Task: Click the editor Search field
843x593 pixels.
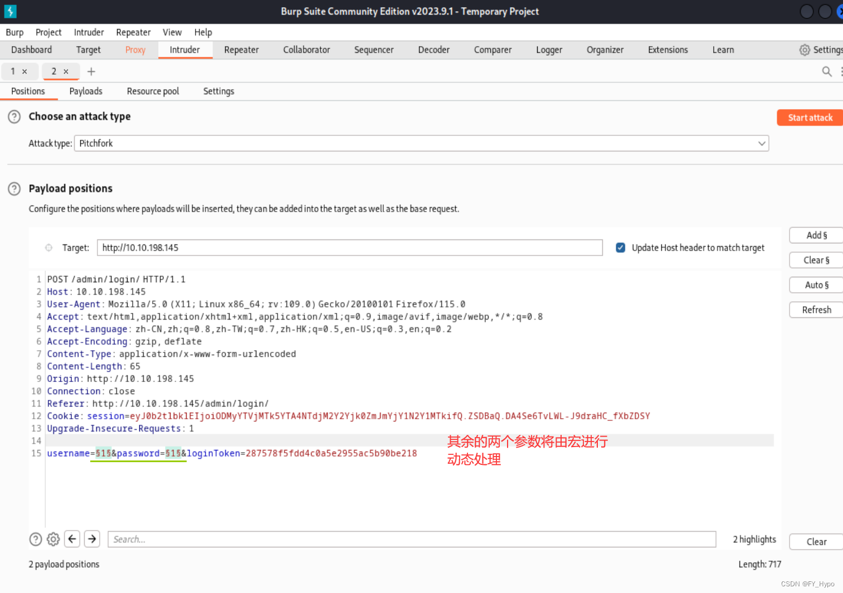Action: pos(412,539)
